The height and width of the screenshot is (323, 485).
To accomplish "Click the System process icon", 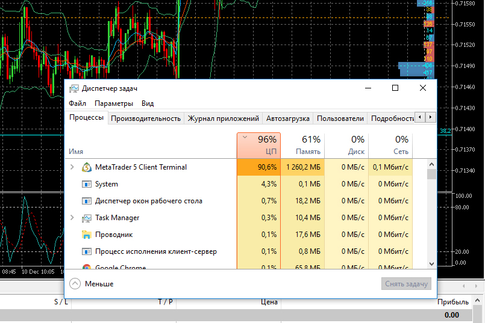I will pyautogui.click(x=87, y=184).
